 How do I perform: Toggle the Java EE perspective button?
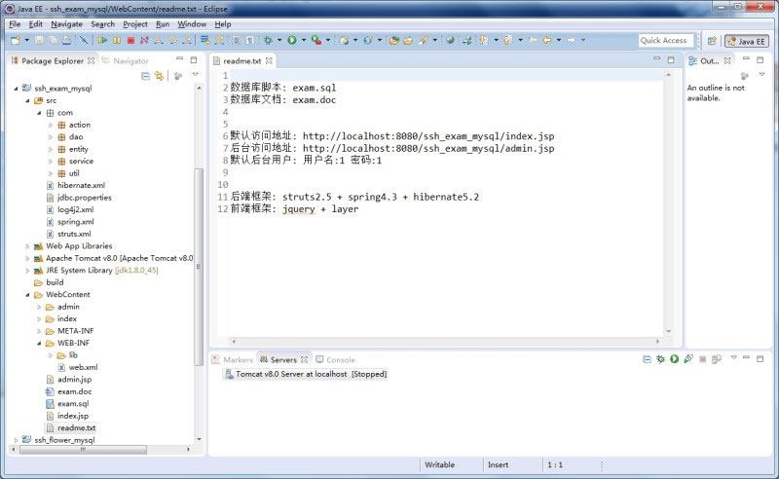[745, 41]
